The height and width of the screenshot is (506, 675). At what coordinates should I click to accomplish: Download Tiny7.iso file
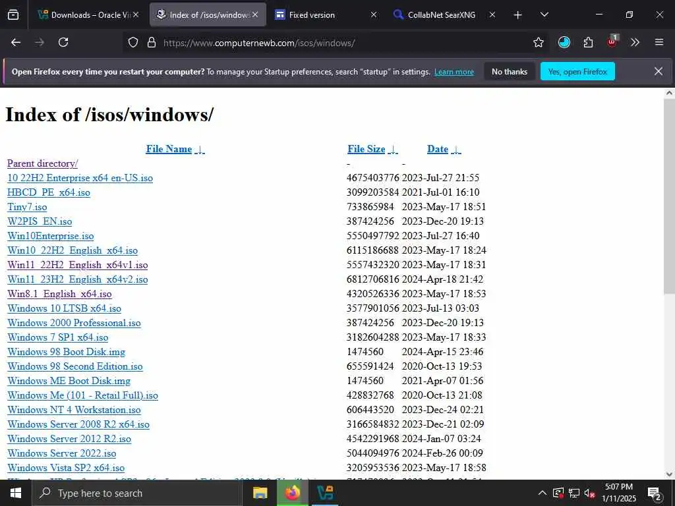click(x=27, y=207)
